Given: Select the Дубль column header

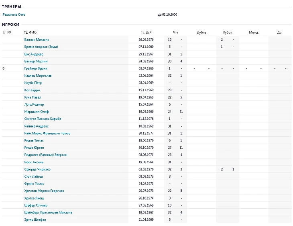Looking at the screenshot, I should (x=201, y=32).
